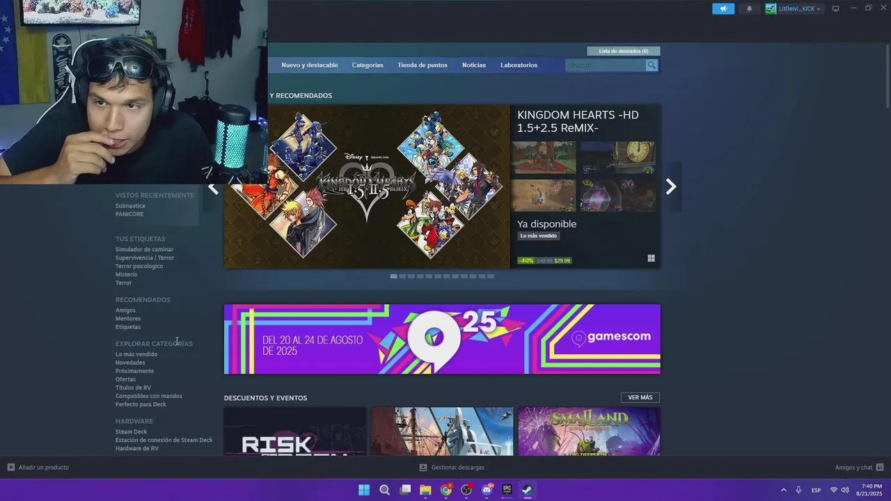Open the Laboratorios tab
The width and height of the screenshot is (891, 501).
(x=519, y=65)
